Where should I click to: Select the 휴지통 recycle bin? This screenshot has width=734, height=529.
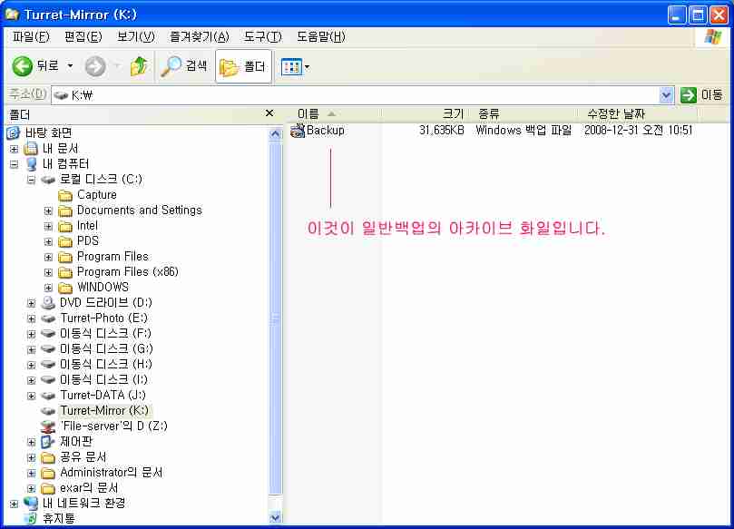31,519
